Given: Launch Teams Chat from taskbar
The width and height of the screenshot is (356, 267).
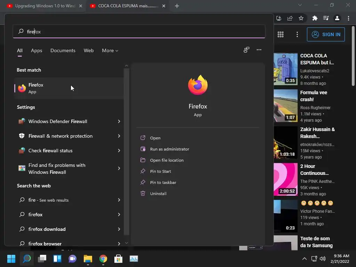Looking at the screenshot, I should click(72, 259).
